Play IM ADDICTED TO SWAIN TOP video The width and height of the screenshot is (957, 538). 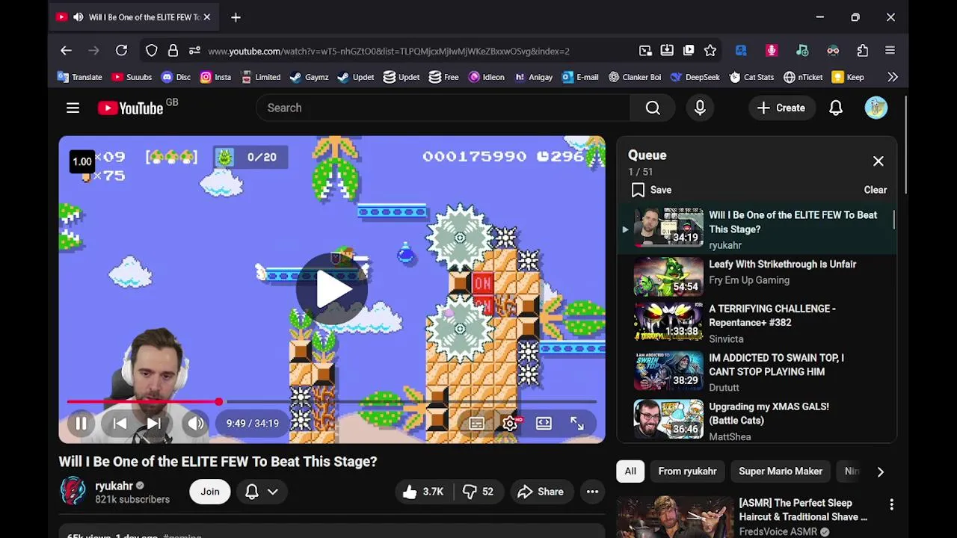pos(757,372)
